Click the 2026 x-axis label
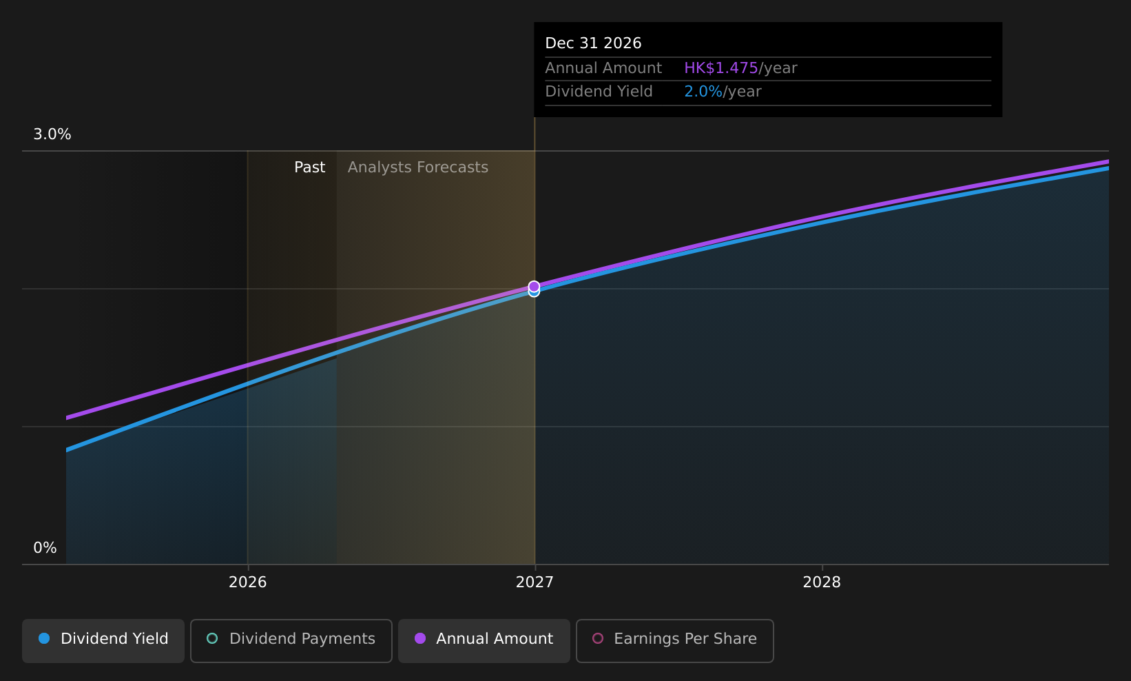This screenshot has height=681, width=1131. [248, 582]
